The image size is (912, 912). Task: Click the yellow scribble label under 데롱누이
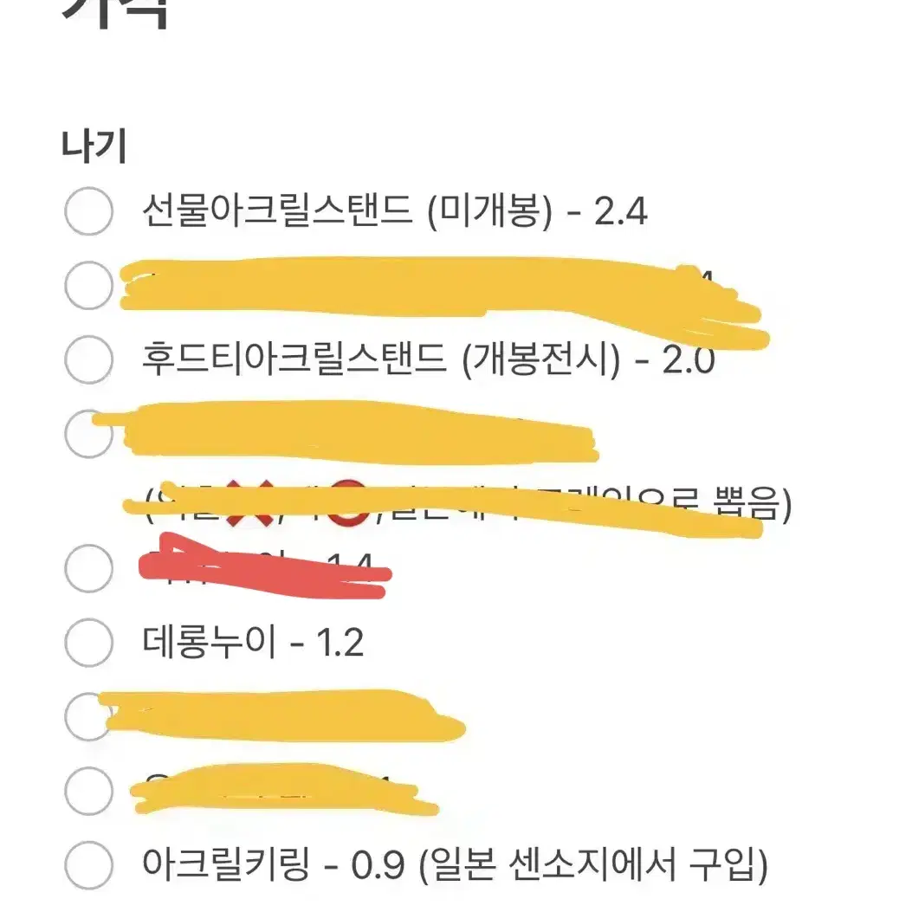282,716
